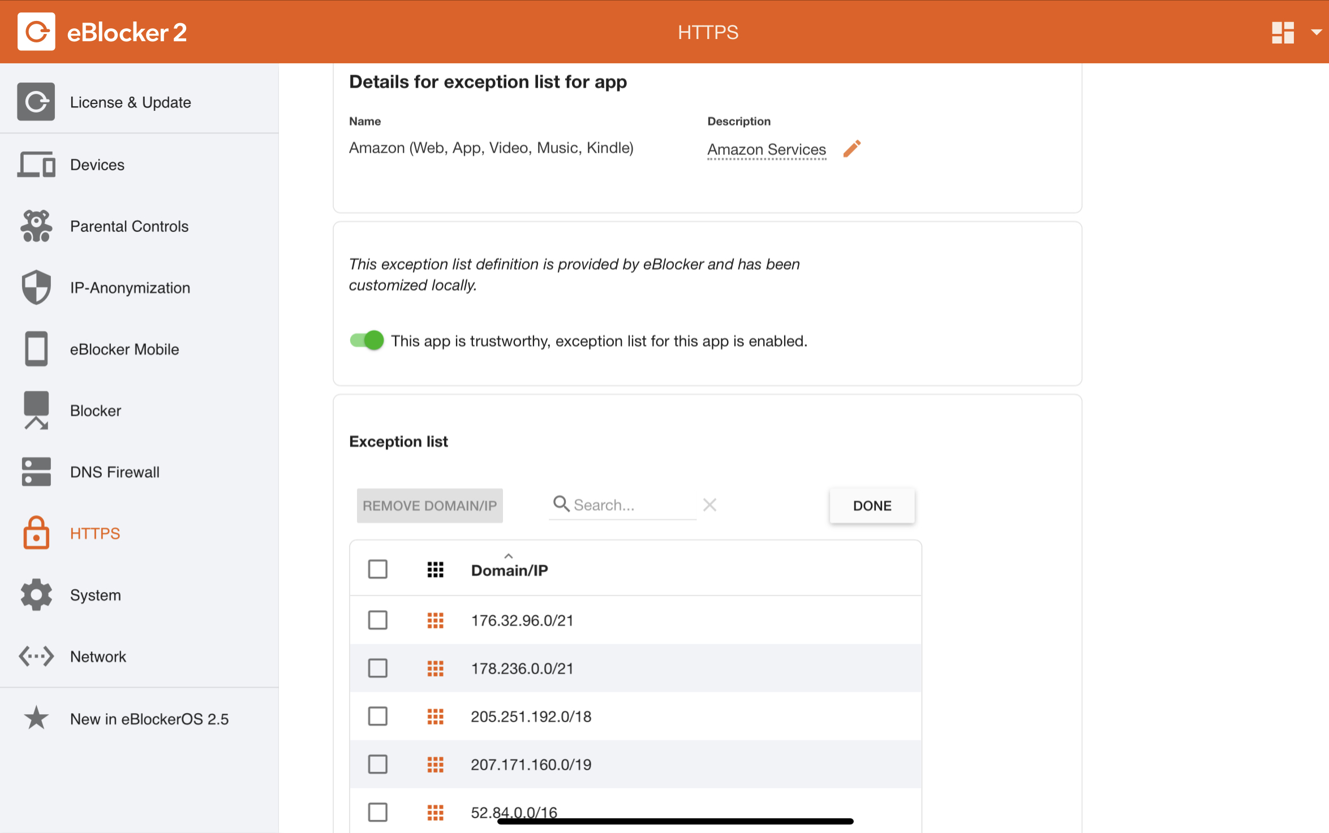Select the 176.32.96.0/21 entry text
Viewport: 1329px width, 833px height.
coord(522,620)
